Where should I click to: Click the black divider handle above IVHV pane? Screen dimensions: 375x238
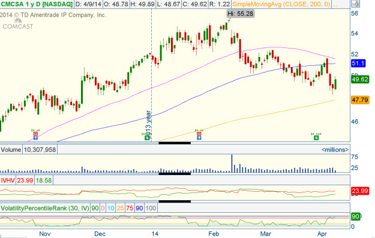(x=175, y=174)
